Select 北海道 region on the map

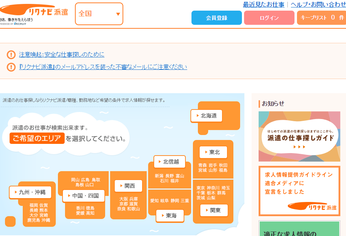[207, 116]
